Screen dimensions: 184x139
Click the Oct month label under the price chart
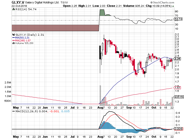click(x=154, y=108)
